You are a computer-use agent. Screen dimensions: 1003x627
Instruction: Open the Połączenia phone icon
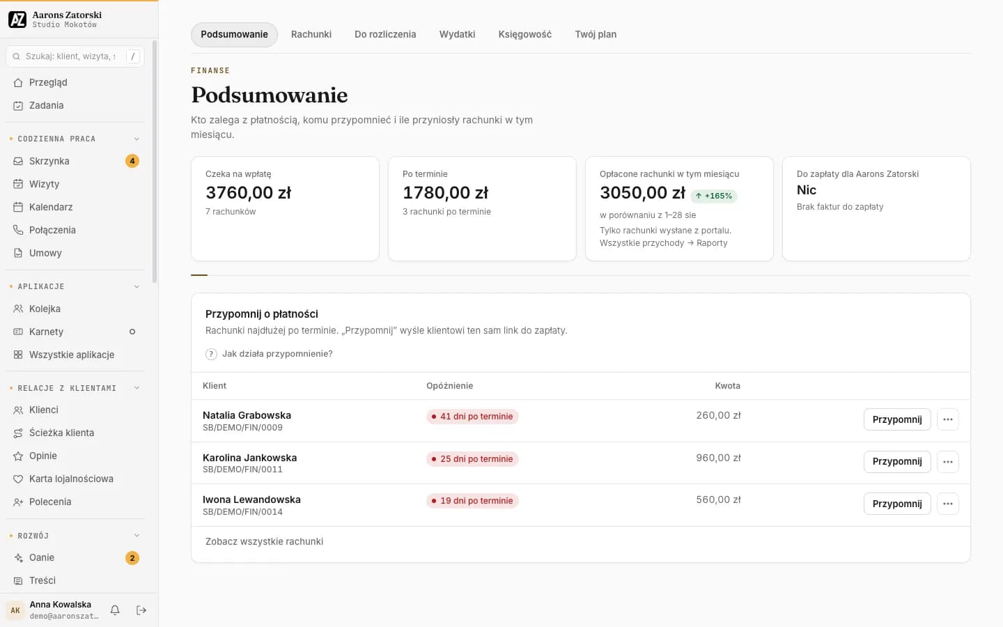(18, 230)
